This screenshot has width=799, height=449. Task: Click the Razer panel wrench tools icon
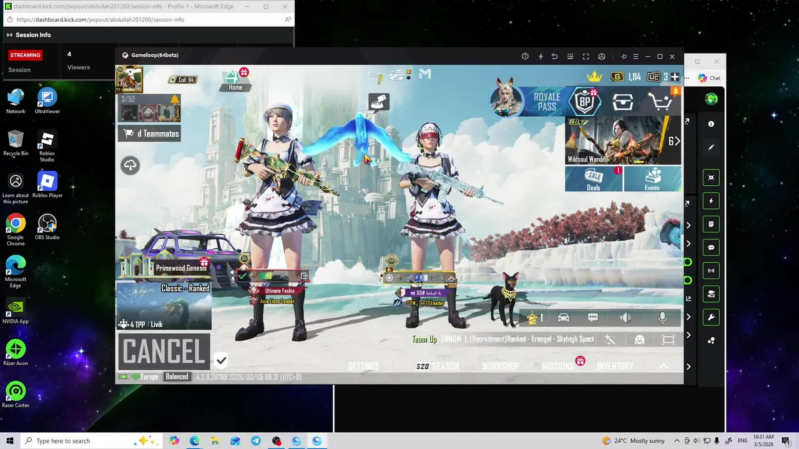click(x=711, y=317)
